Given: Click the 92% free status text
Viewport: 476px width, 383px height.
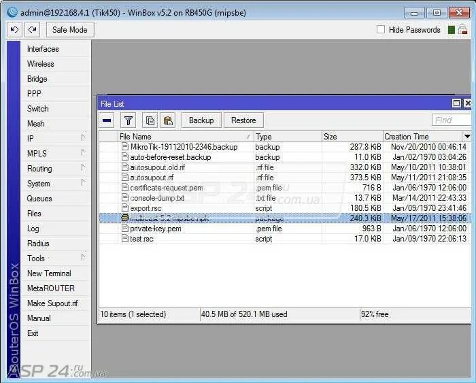Looking at the screenshot, I should [x=375, y=314].
